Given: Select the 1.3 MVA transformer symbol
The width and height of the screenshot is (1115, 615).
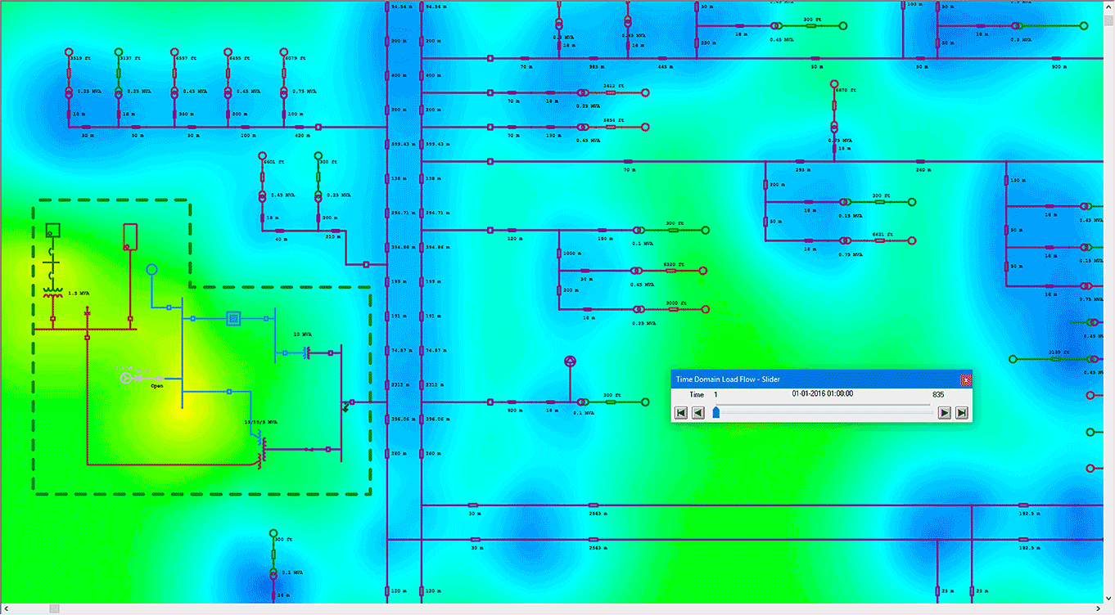Looking at the screenshot, I should [x=52, y=291].
